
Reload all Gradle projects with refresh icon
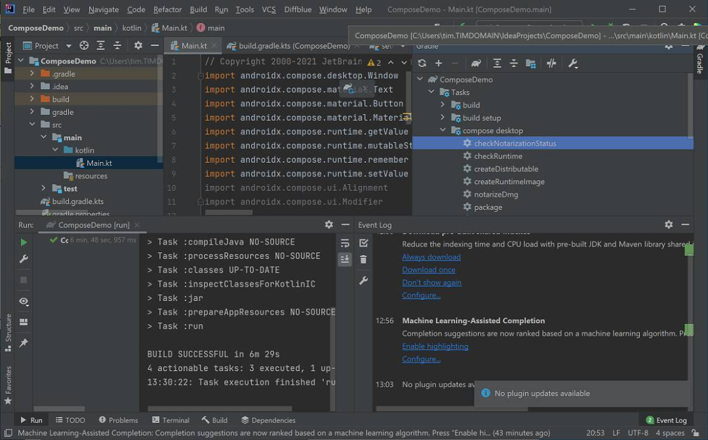(422, 63)
